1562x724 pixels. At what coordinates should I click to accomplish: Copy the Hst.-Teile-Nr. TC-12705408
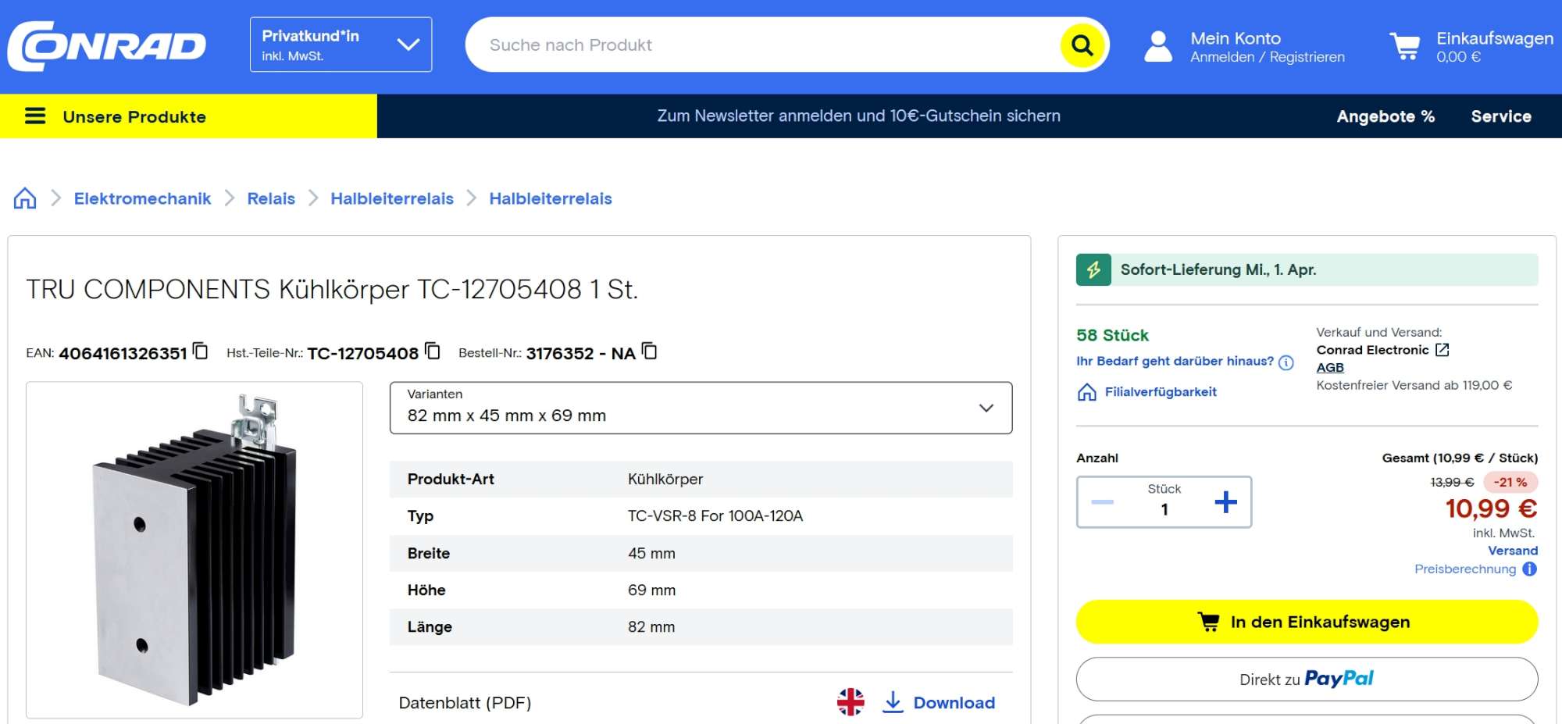pyautogui.click(x=433, y=351)
